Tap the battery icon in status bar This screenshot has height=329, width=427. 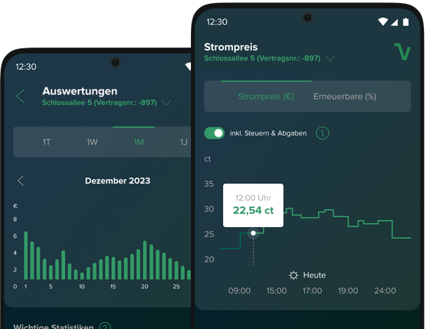(406, 21)
